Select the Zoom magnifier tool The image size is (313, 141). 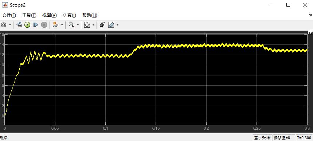(x=71, y=25)
